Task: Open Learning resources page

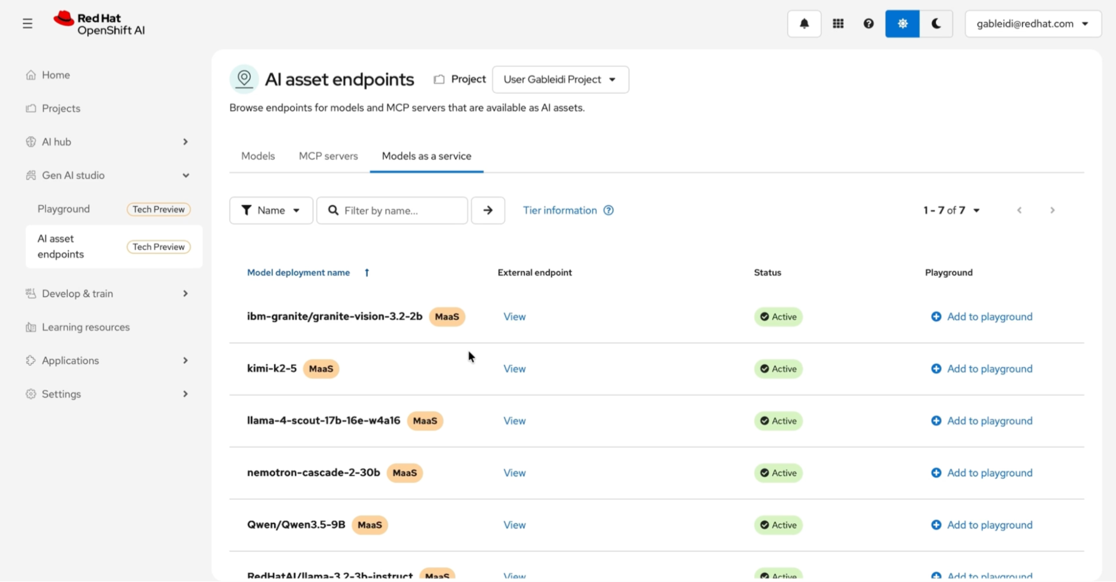Action: [x=85, y=327]
